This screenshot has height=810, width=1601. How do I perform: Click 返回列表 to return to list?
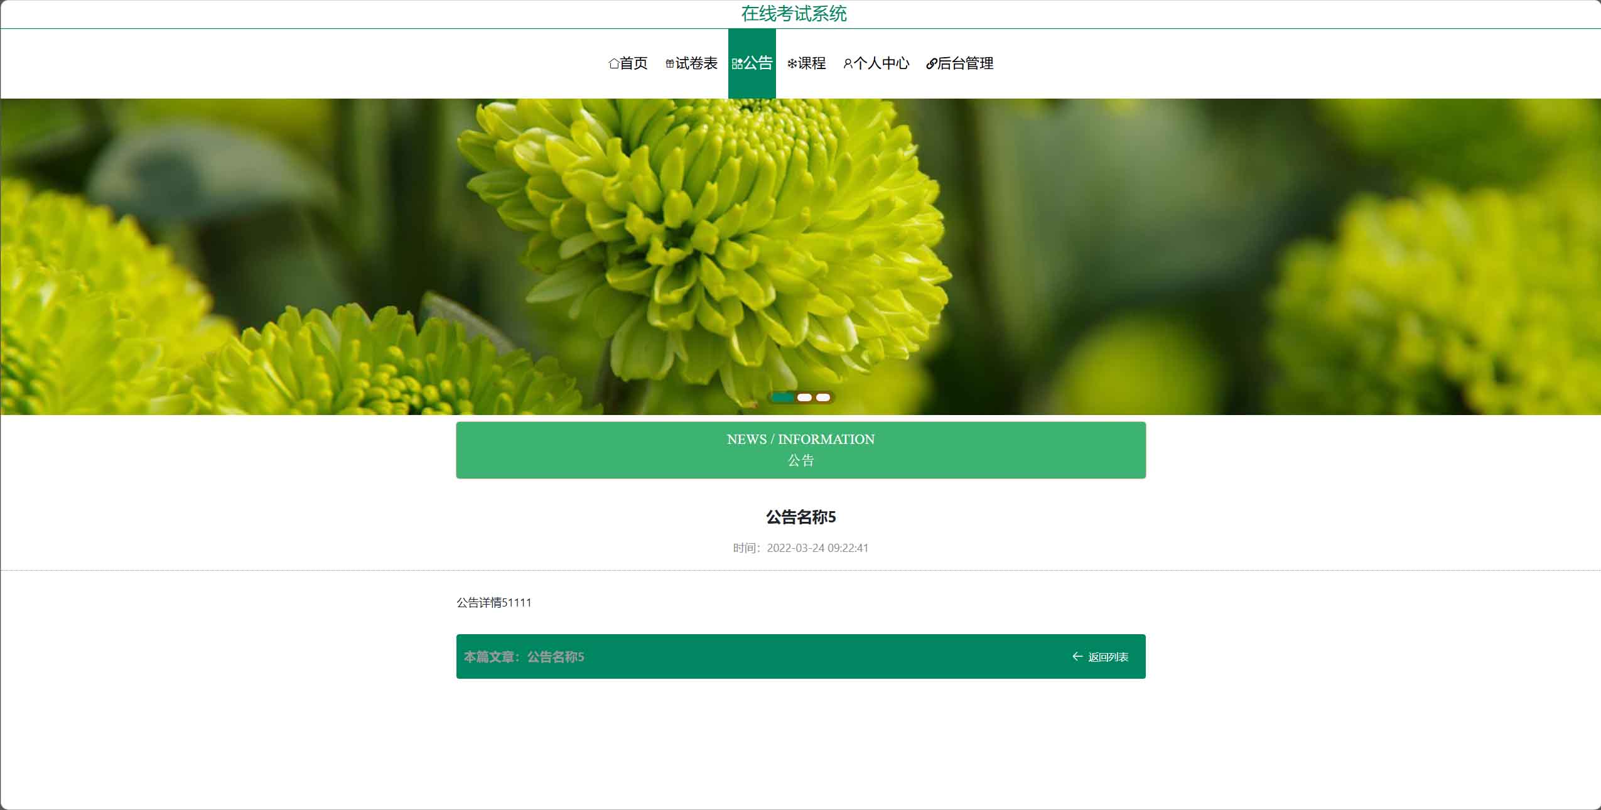[x=1108, y=657]
